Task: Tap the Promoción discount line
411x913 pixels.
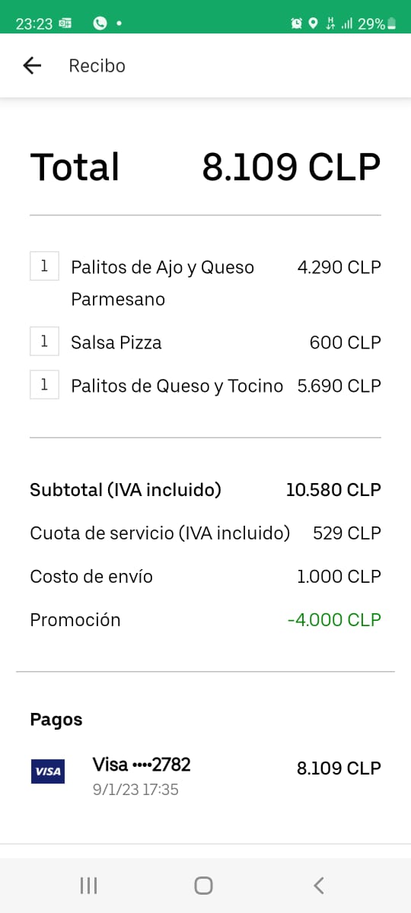Action: point(205,620)
